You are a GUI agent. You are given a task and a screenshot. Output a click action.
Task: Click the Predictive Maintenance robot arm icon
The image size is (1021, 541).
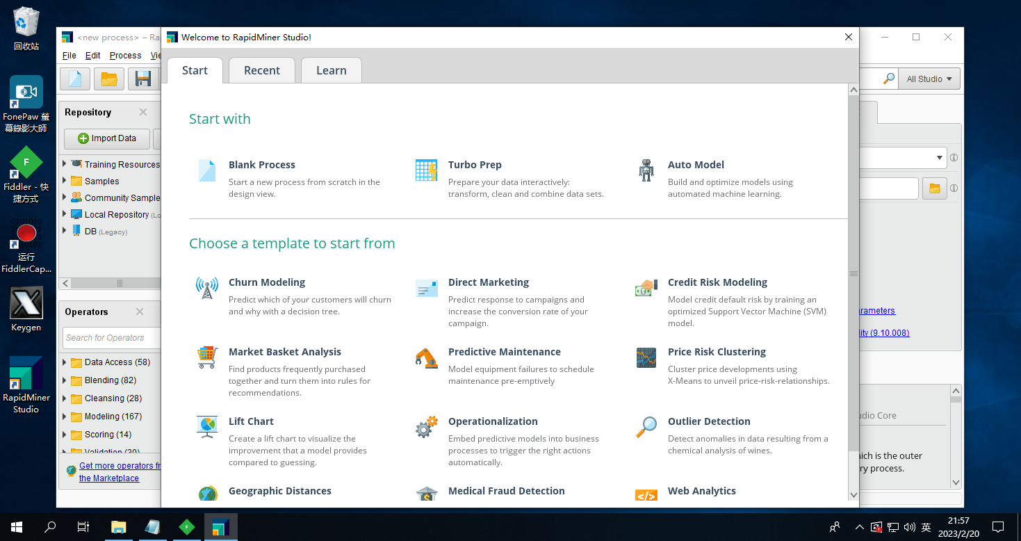click(x=426, y=357)
